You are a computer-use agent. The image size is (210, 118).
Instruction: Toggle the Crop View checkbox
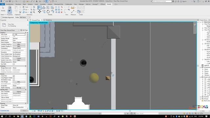pos(14,76)
